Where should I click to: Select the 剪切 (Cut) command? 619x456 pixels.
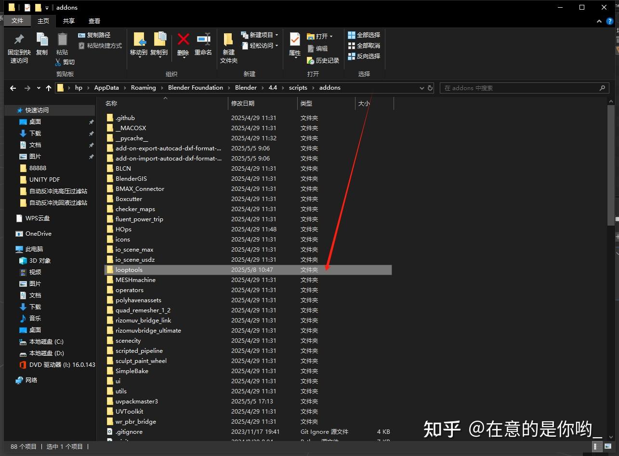coord(66,62)
